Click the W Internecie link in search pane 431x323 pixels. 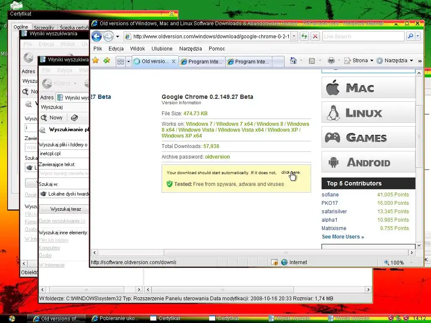52,265
